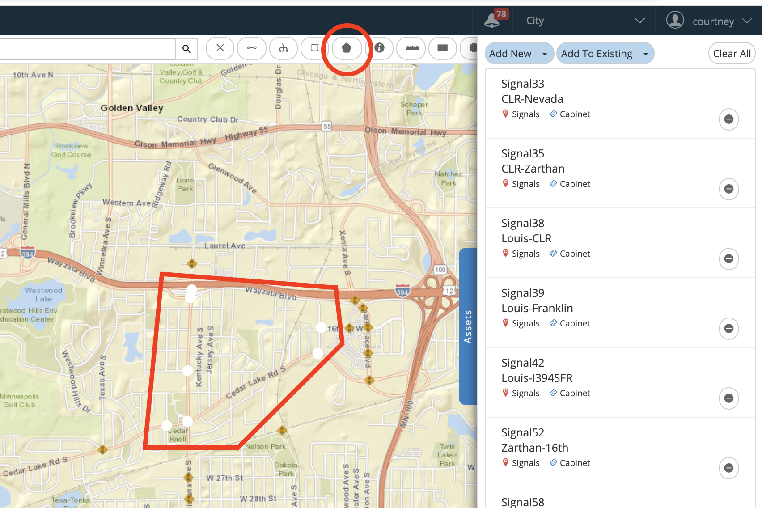762x508 pixels.
Task: Click the search magnifier button
Action: [x=186, y=49]
